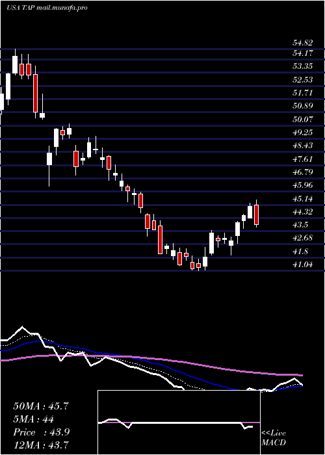The height and width of the screenshot is (455, 325).
Task: Click the 51.71 price label
Action: click(x=303, y=93)
